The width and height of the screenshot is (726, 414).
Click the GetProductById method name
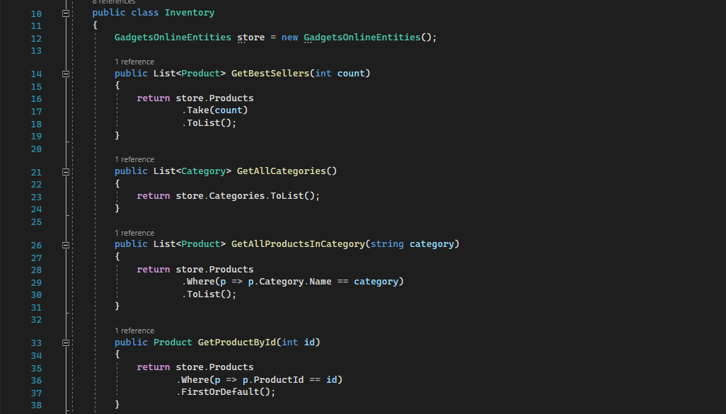[236, 343]
